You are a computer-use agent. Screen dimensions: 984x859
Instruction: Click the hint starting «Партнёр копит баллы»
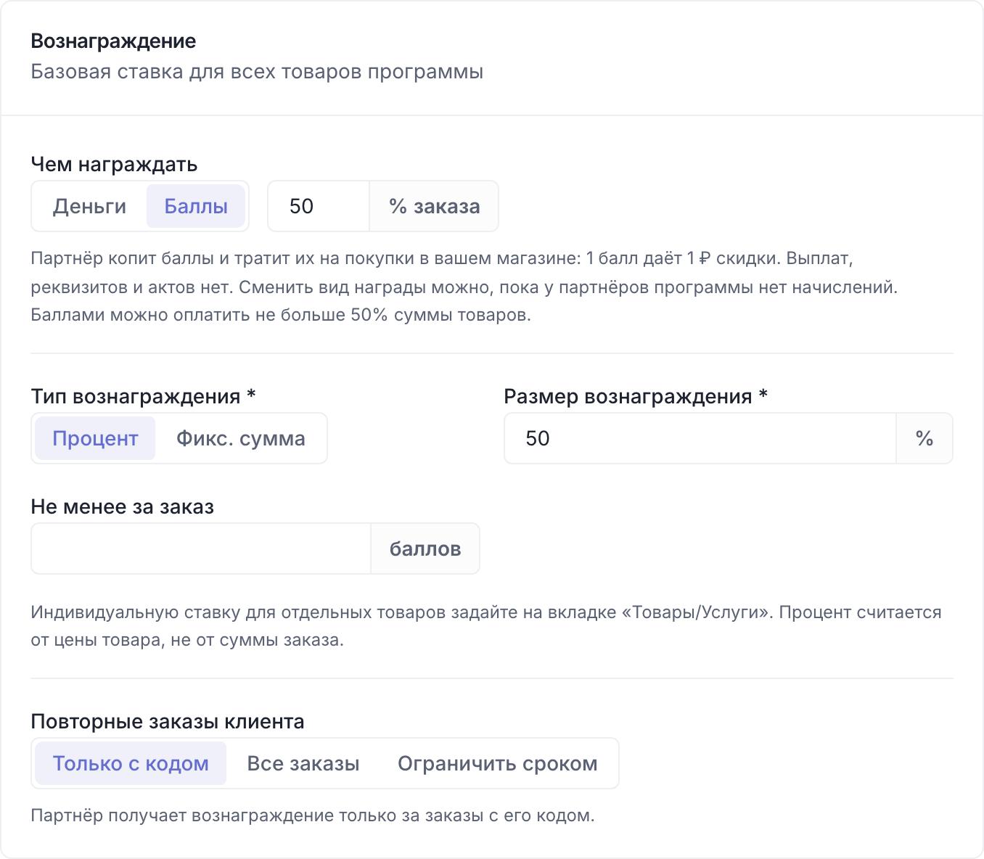click(464, 287)
